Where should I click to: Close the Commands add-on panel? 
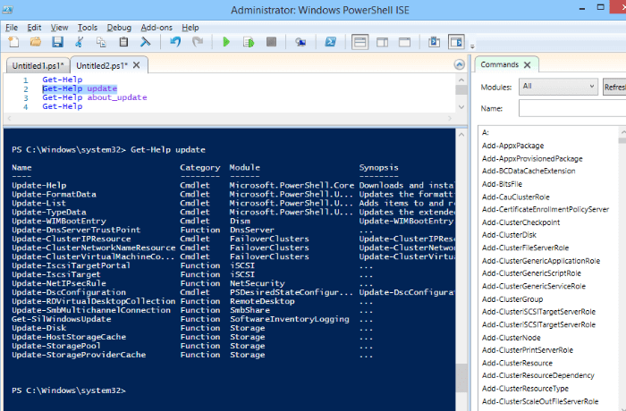click(527, 64)
